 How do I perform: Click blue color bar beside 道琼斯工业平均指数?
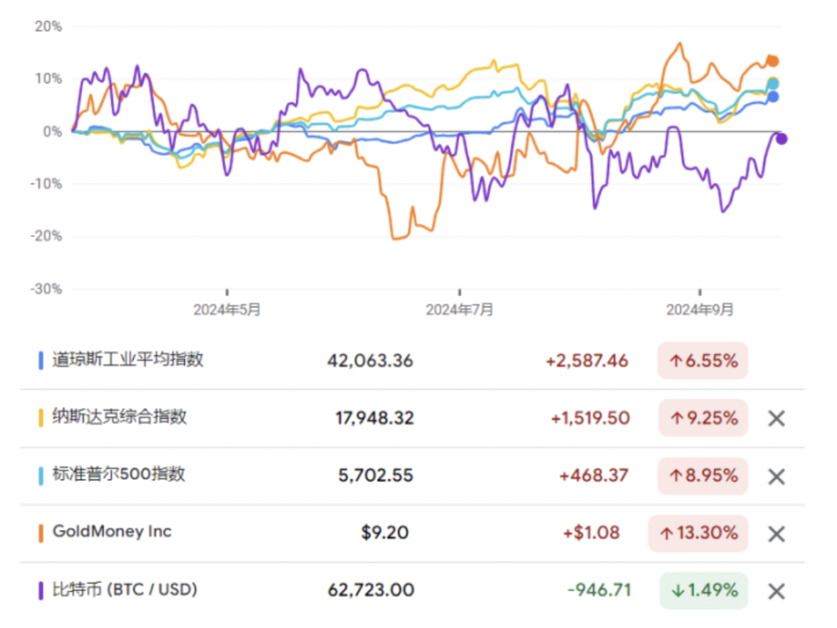(x=41, y=360)
